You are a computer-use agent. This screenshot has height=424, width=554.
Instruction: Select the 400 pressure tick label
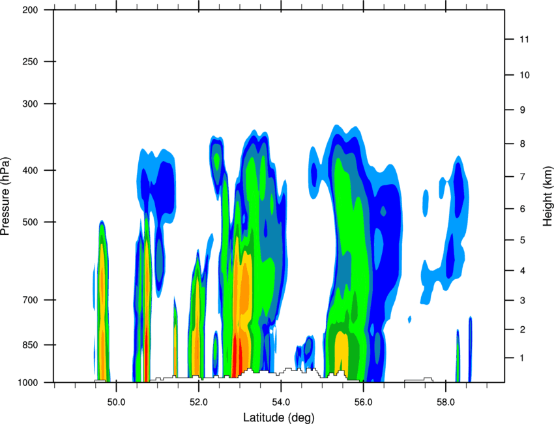point(30,170)
